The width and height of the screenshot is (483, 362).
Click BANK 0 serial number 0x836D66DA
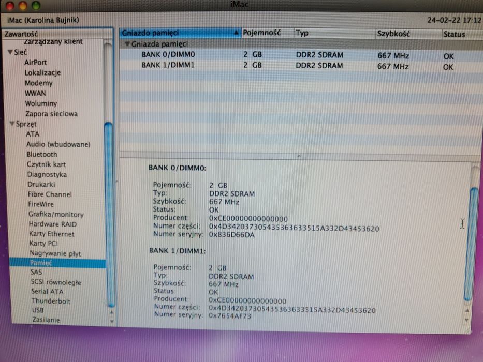click(x=232, y=235)
